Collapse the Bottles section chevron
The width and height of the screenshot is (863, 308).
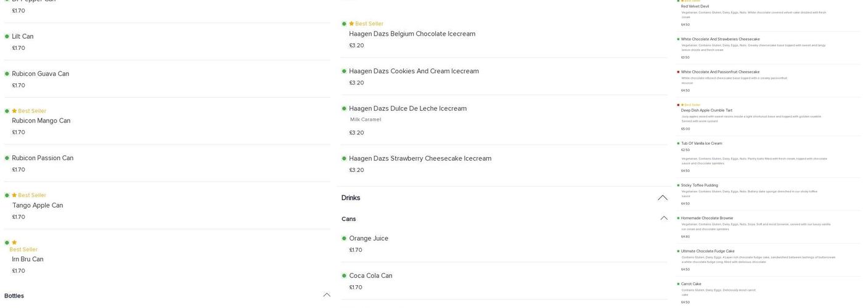[x=327, y=295]
